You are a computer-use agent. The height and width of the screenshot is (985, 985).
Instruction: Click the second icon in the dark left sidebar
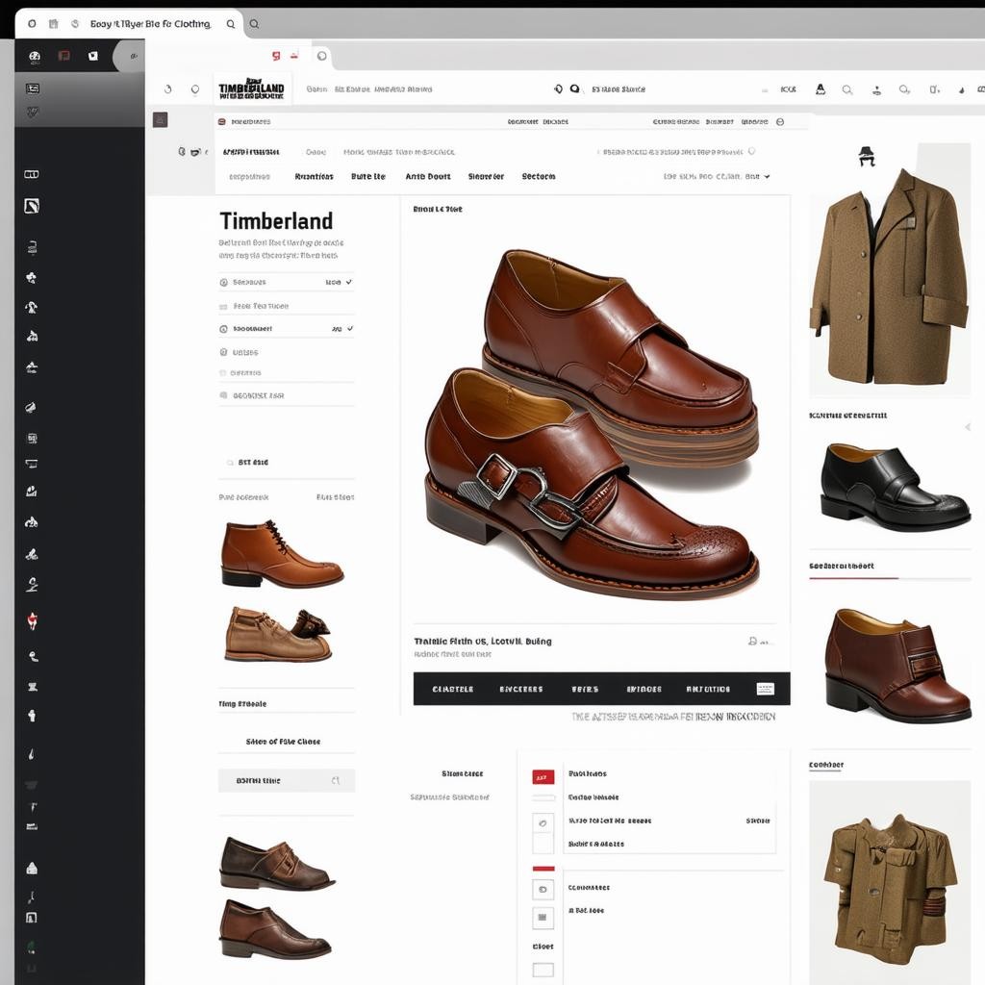(32, 206)
